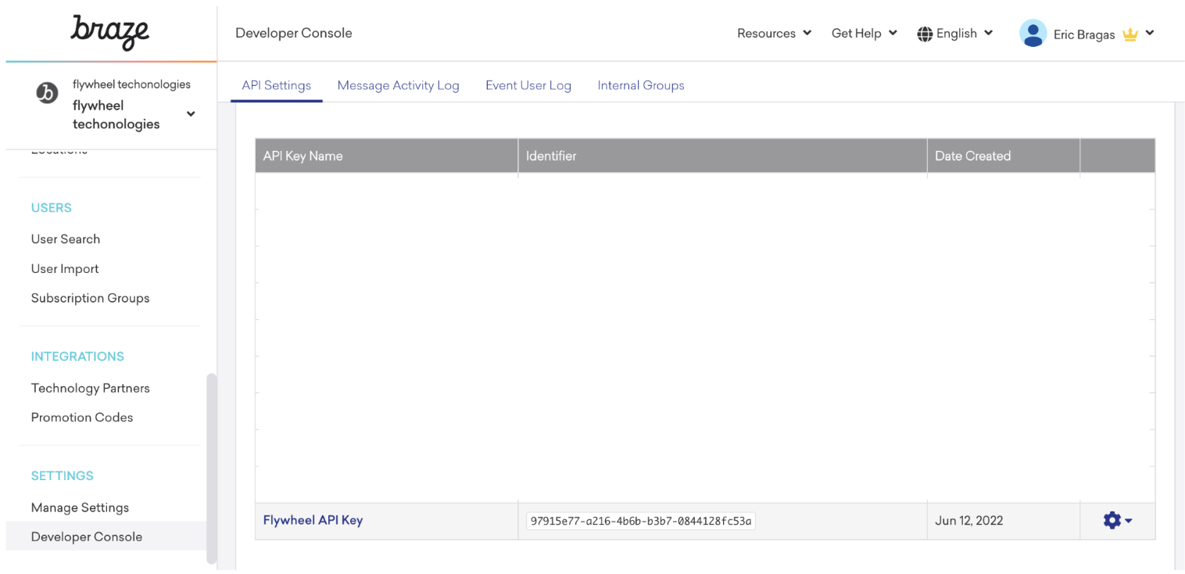Open the English language dropdown
The height and width of the screenshot is (574, 1185).
pyautogui.click(x=965, y=33)
